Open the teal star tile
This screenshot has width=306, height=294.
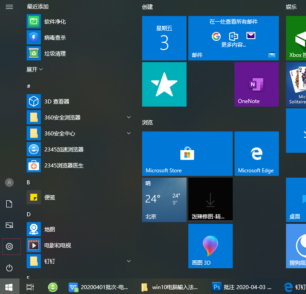164,84
